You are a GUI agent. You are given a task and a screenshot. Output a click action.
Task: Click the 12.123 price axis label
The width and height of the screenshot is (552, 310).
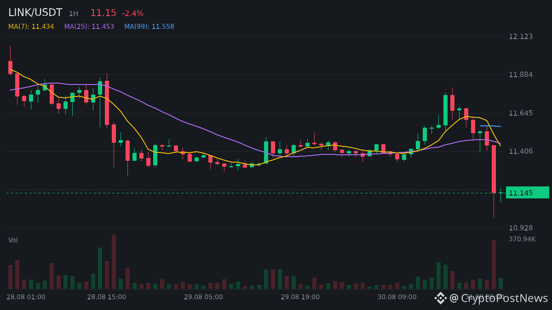(x=521, y=36)
